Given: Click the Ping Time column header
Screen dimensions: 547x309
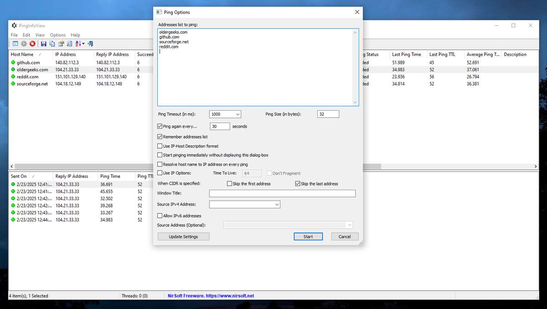Looking at the screenshot, I should [x=117, y=176].
